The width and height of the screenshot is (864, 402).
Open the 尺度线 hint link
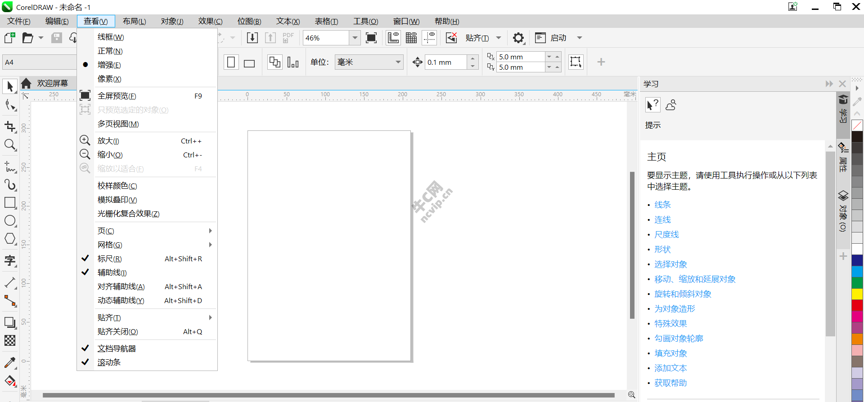point(666,234)
